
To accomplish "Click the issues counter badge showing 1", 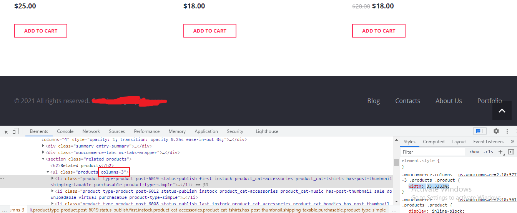I will (x=480, y=131).
